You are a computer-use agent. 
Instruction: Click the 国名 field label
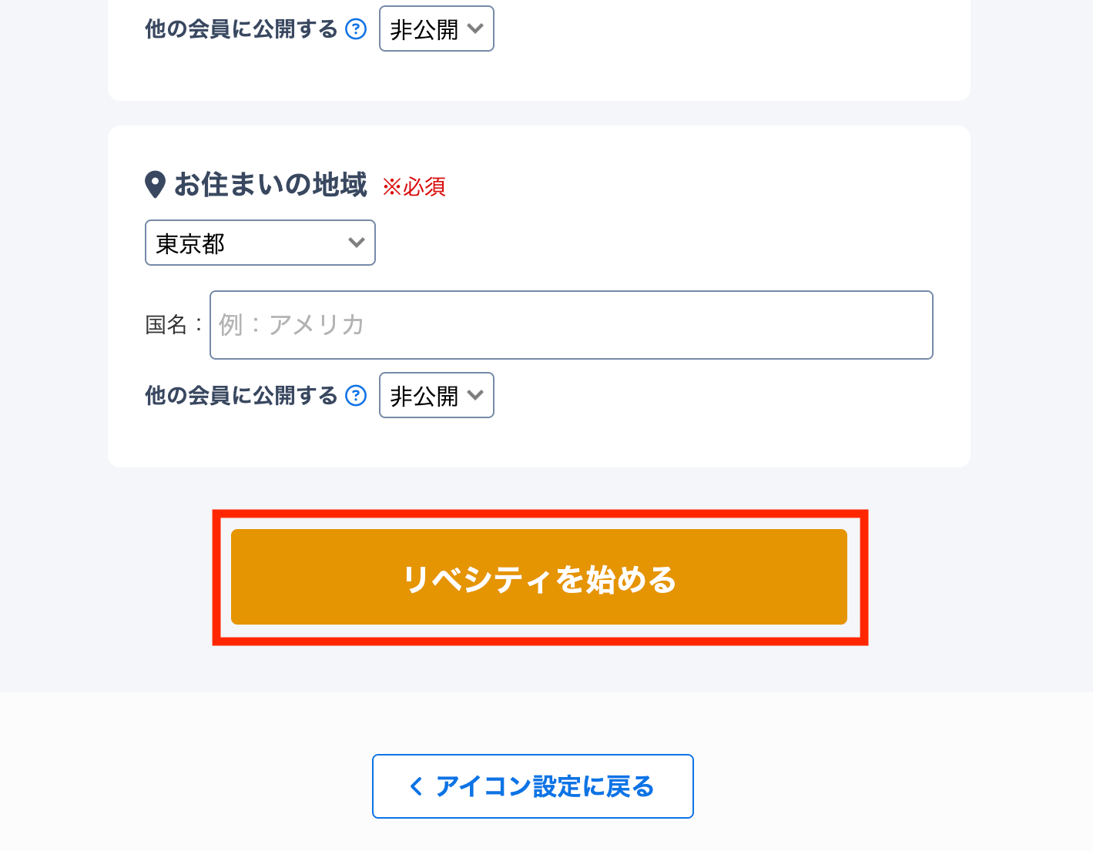coord(166,325)
